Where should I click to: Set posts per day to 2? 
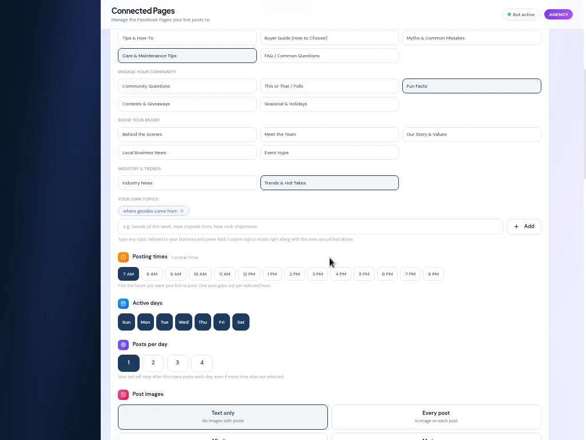pyautogui.click(x=153, y=363)
